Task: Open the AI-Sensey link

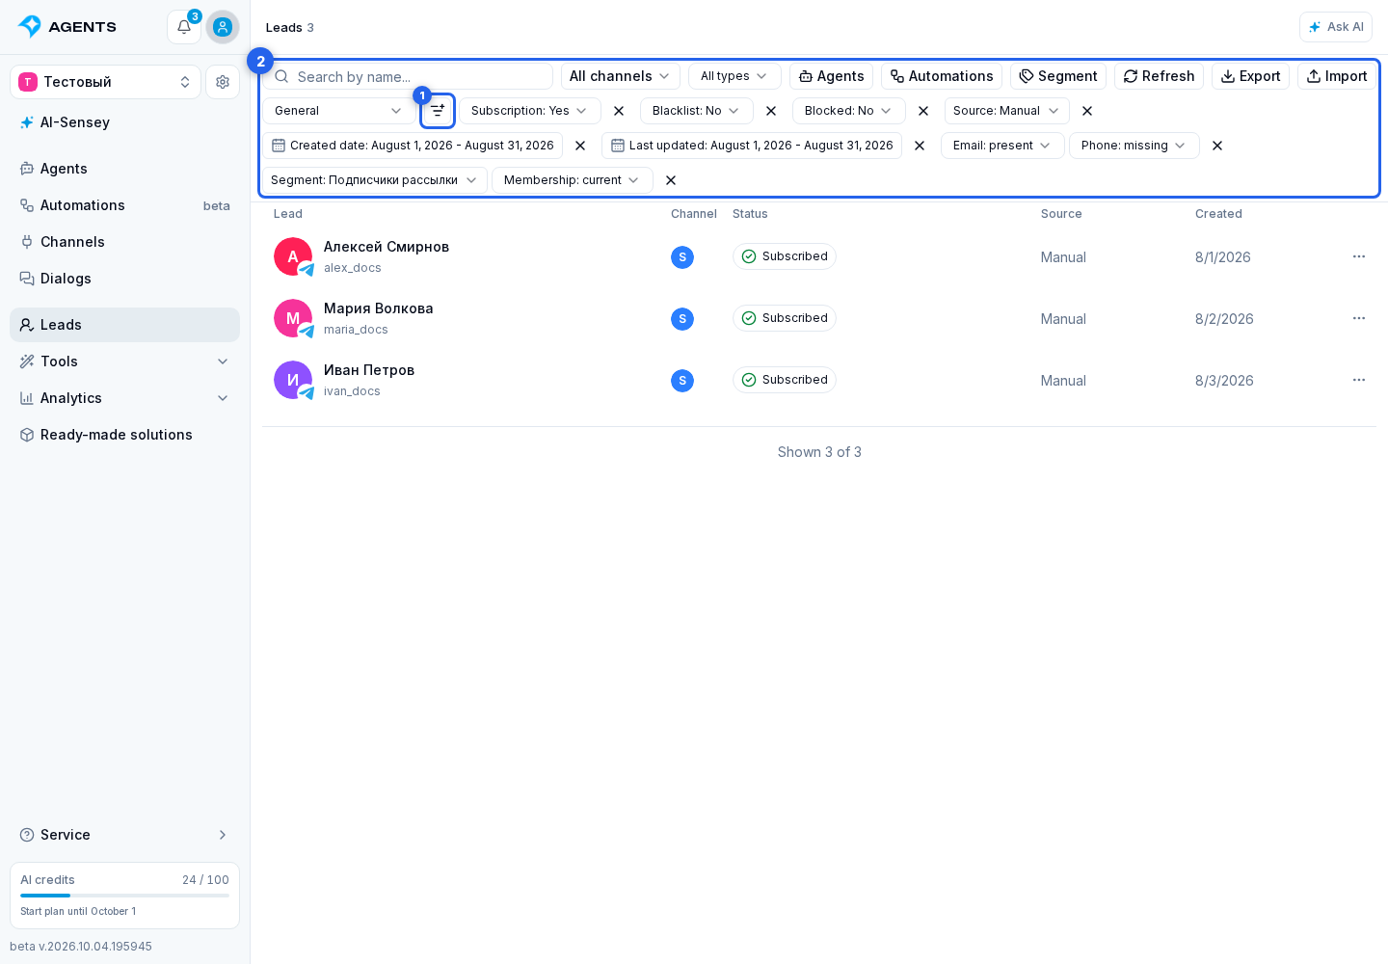Action: [x=125, y=122]
